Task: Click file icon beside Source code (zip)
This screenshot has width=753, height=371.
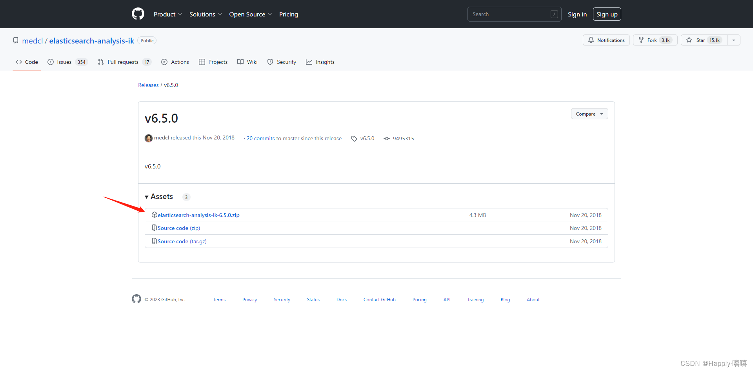Action: tap(155, 228)
